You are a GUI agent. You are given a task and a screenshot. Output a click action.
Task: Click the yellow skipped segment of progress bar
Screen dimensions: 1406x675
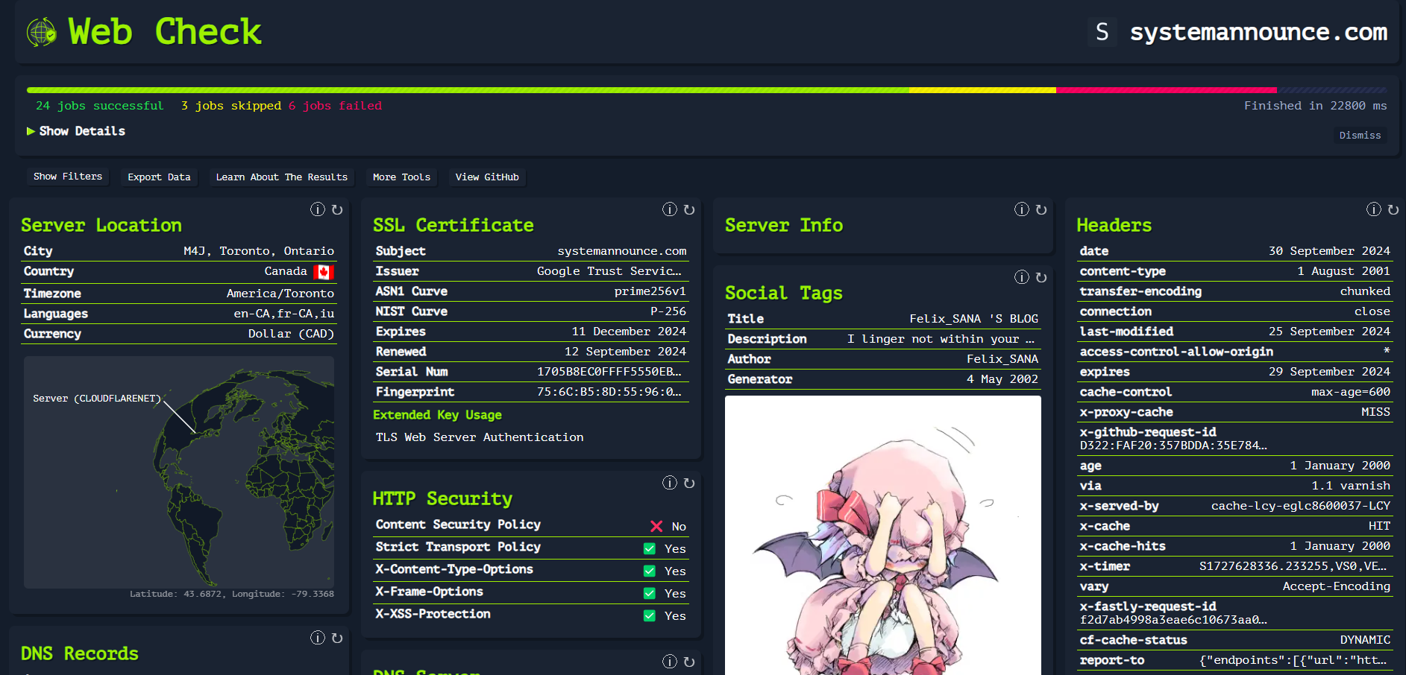coord(982,90)
